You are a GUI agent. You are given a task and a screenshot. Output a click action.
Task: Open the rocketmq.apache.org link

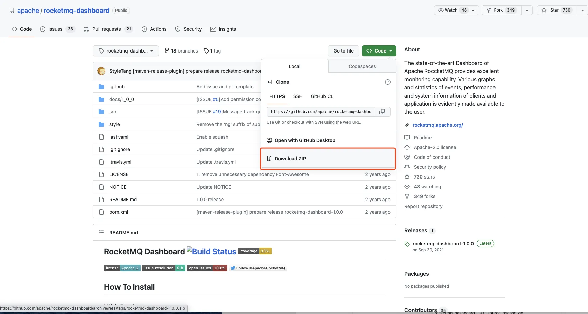tap(437, 125)
